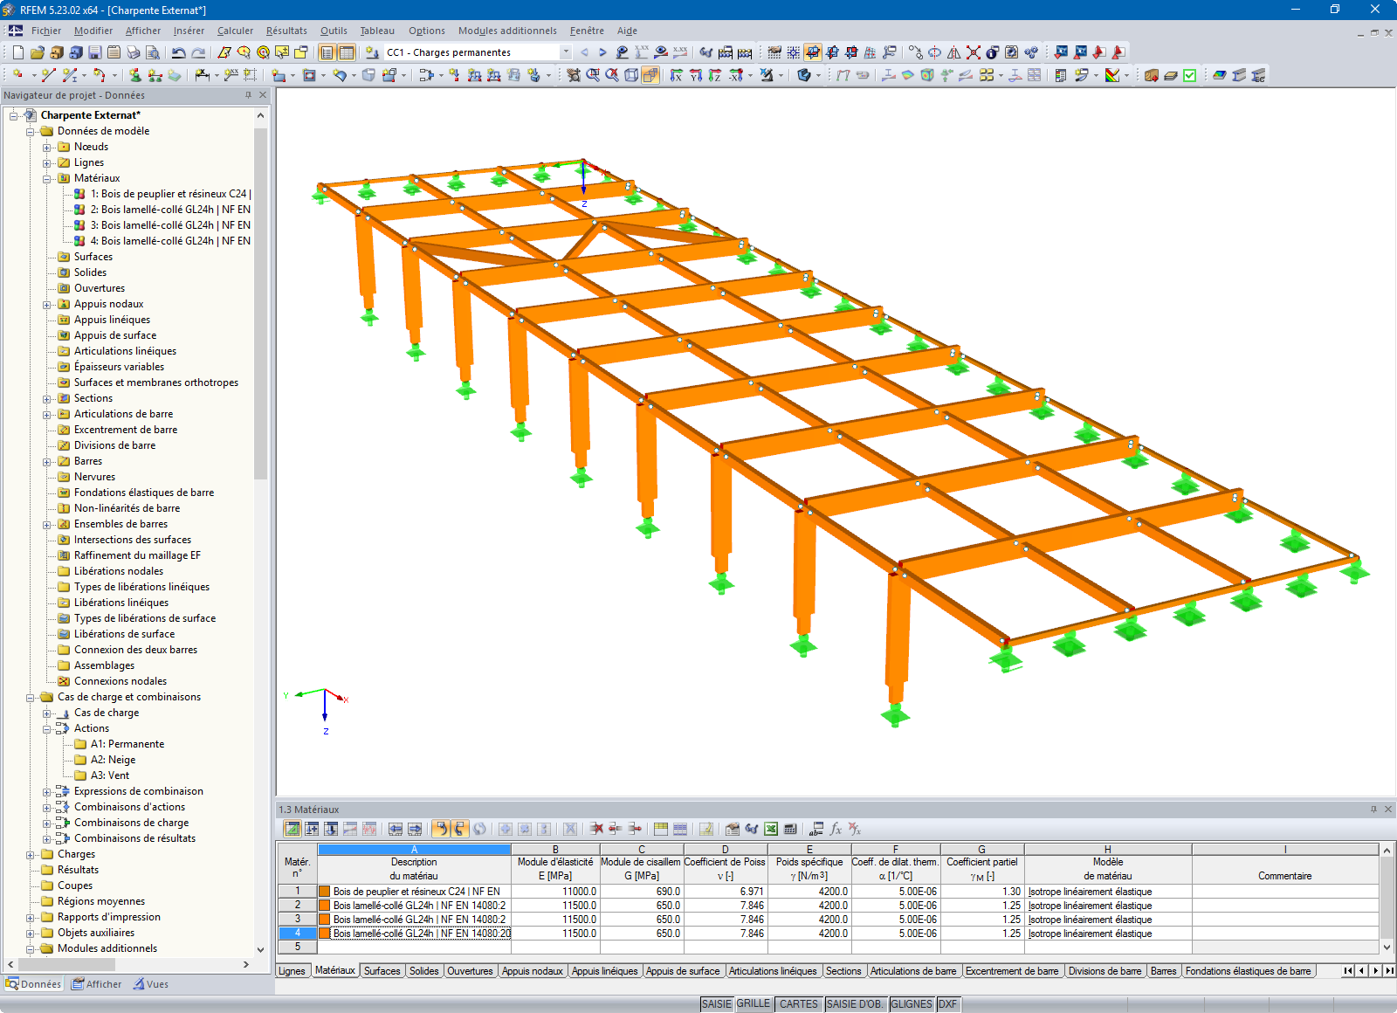
Task: Click the new node tool icon
Action: click(x=17, y=76)
